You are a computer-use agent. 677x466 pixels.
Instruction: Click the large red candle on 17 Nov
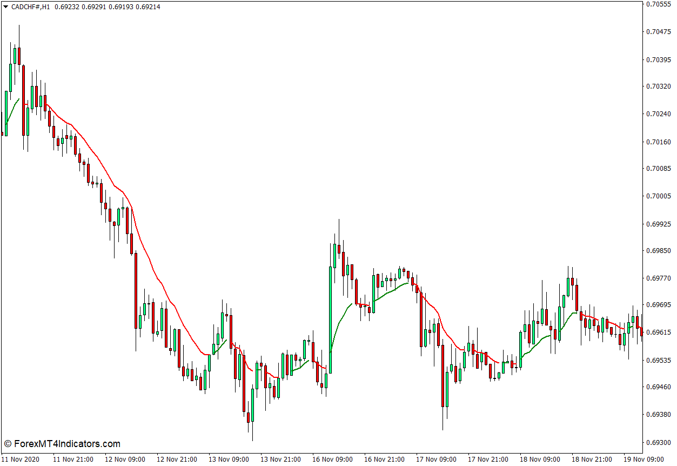pyautogui.click(x=443, y=376)
